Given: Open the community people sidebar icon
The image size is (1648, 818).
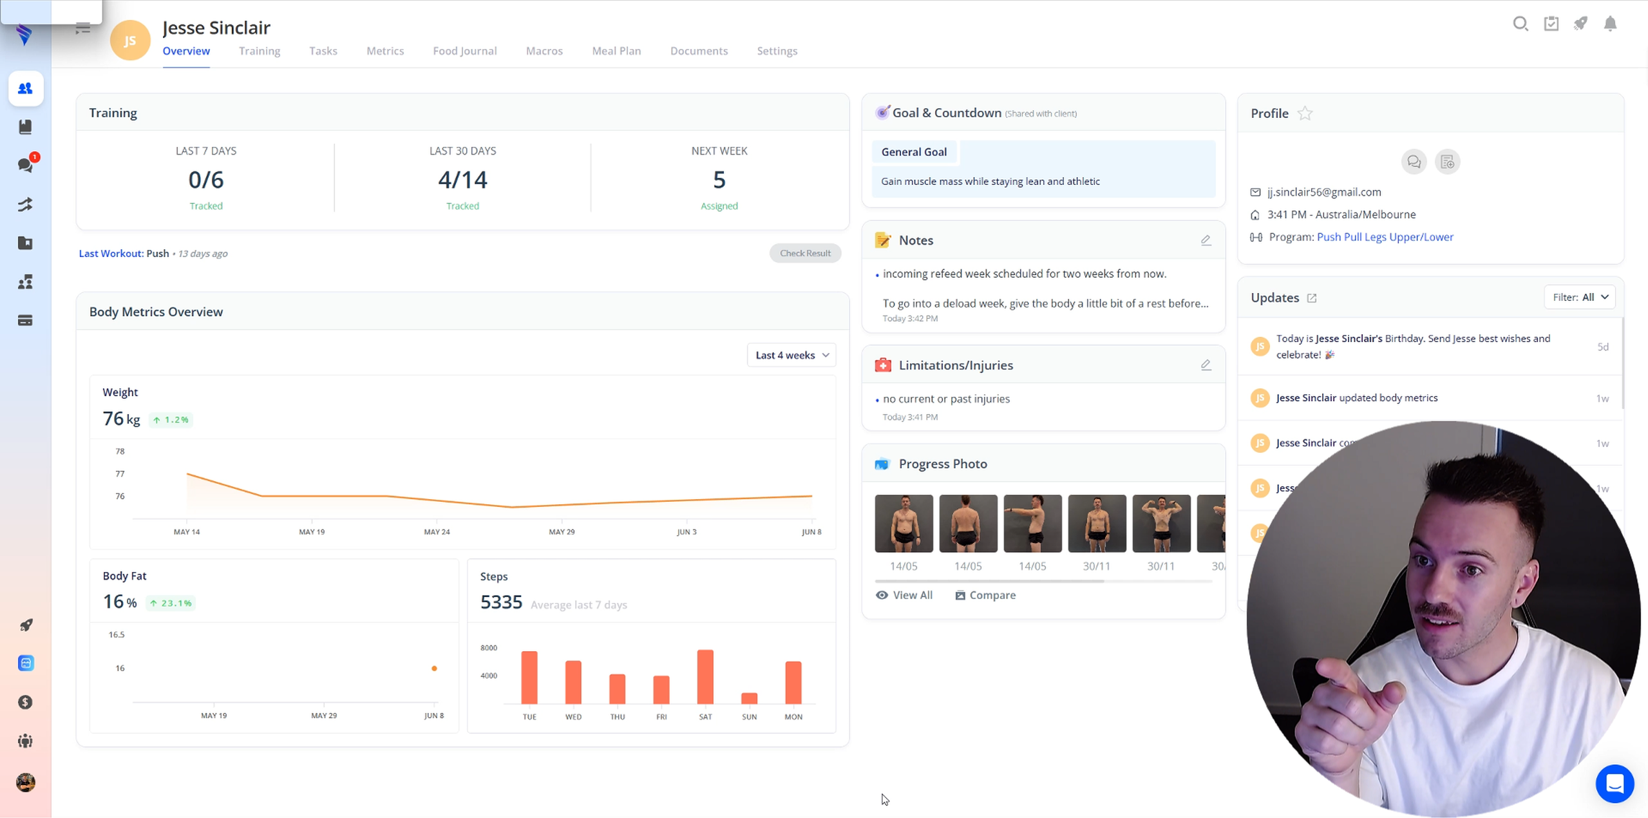Looking at the screenshot, I should pos(26,741).
